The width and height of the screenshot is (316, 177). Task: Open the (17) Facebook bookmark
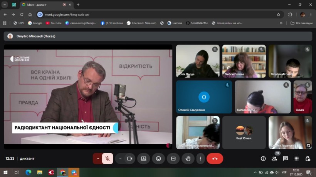tap(112, 23)
